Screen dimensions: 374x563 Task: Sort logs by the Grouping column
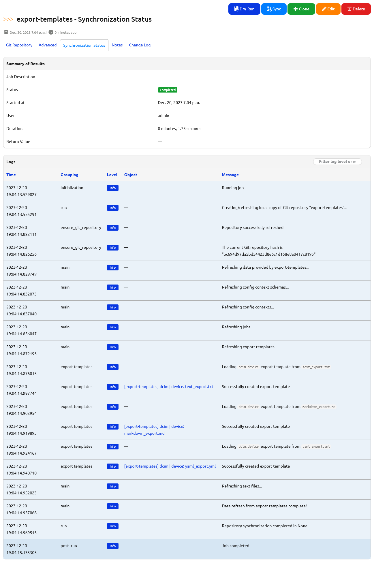[69, 175]
